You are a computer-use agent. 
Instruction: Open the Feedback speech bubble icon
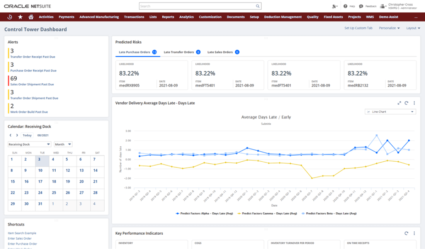click(361, 6)
